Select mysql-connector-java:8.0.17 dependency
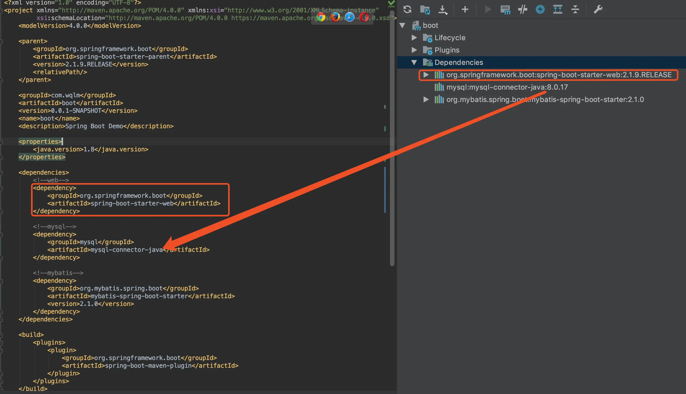686x394 pixels. point(507,87)
